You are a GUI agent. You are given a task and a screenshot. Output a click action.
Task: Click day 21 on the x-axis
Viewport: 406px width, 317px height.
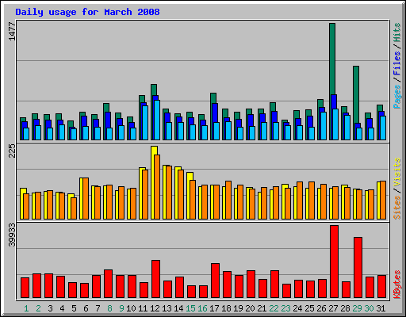262,308
